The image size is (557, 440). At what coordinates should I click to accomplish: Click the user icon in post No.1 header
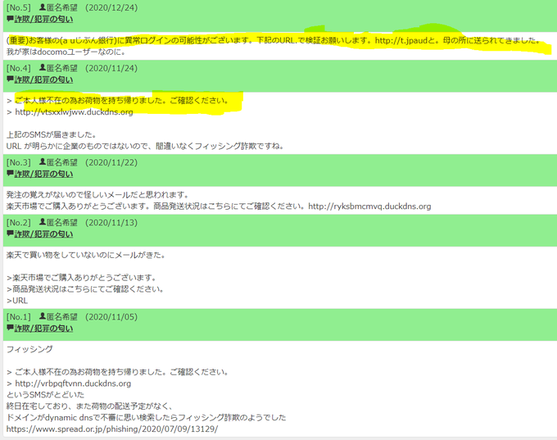(x=43, y=316)
